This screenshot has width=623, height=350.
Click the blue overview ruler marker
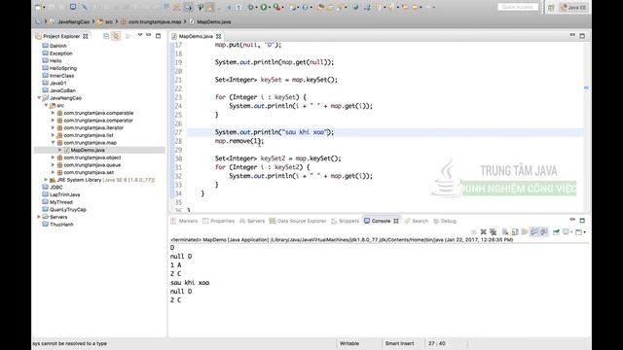586,87
